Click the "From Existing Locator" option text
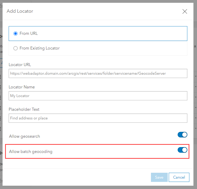Viewport: 197px width, 189px height. pyautogui.click(x=39, y=48)
